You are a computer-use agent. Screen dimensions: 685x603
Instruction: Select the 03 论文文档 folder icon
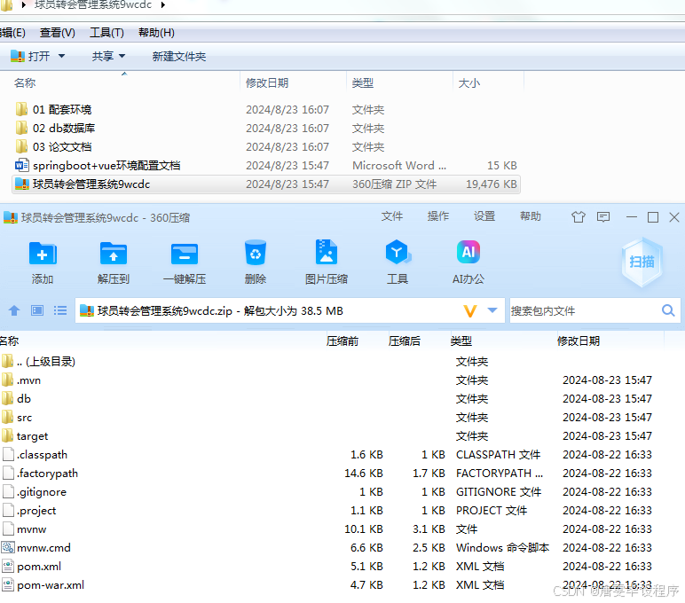tap(21, 146)
